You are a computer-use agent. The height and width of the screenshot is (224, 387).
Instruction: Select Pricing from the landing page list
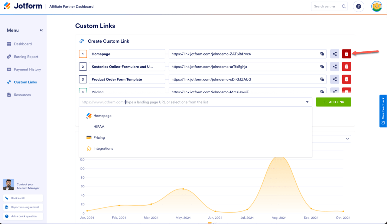tap(99, 137)
